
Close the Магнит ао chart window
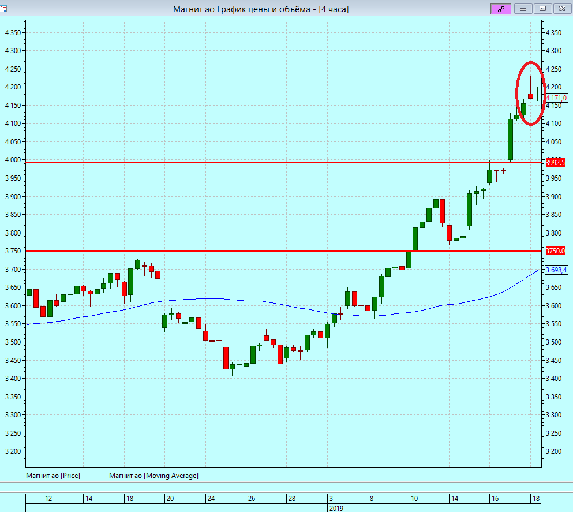tap(561, 9)
